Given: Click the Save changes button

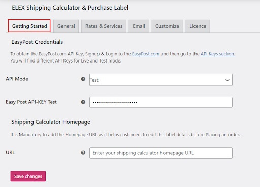Looking at the screenshot, I should coord(28,176).
